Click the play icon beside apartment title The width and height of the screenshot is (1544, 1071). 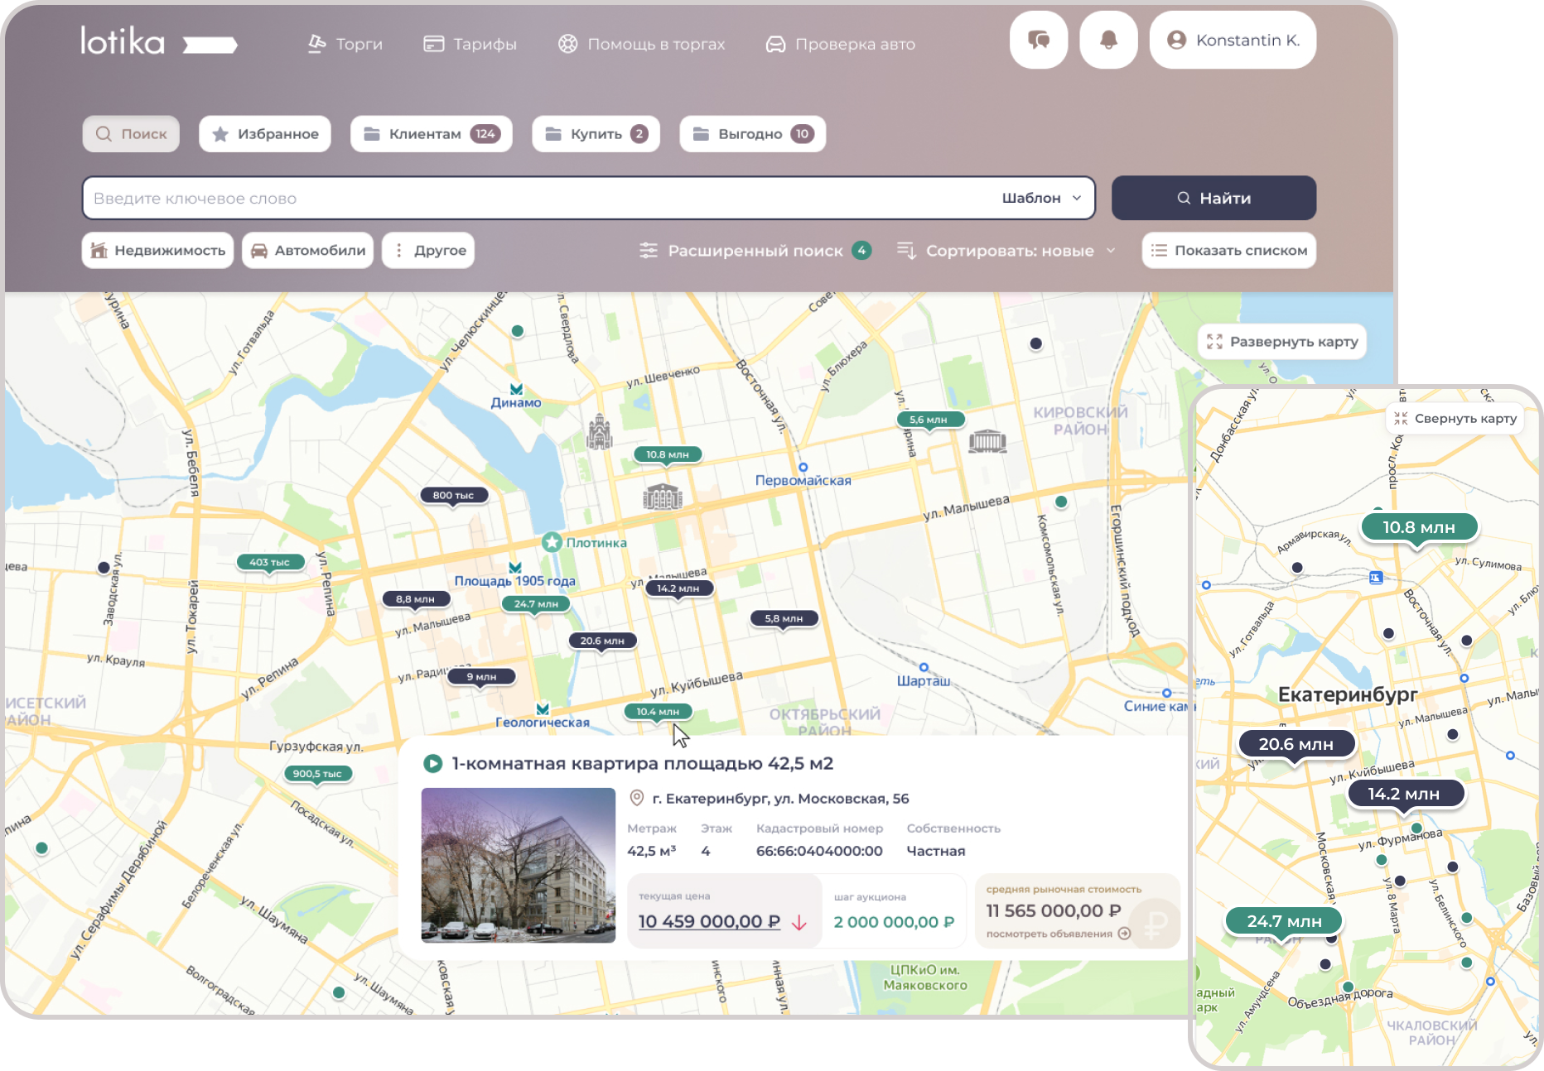(x=432, y=763)
